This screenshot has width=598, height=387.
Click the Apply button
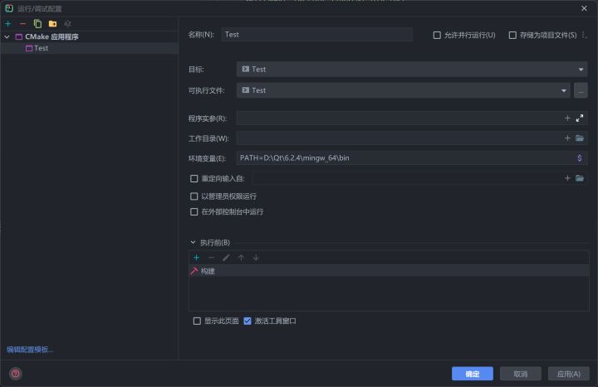click(568, 374)
